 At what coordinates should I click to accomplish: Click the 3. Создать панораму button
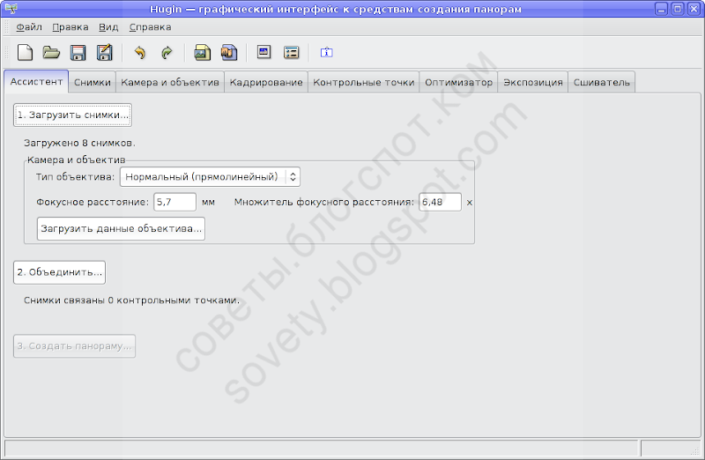(x=74, y=345)
